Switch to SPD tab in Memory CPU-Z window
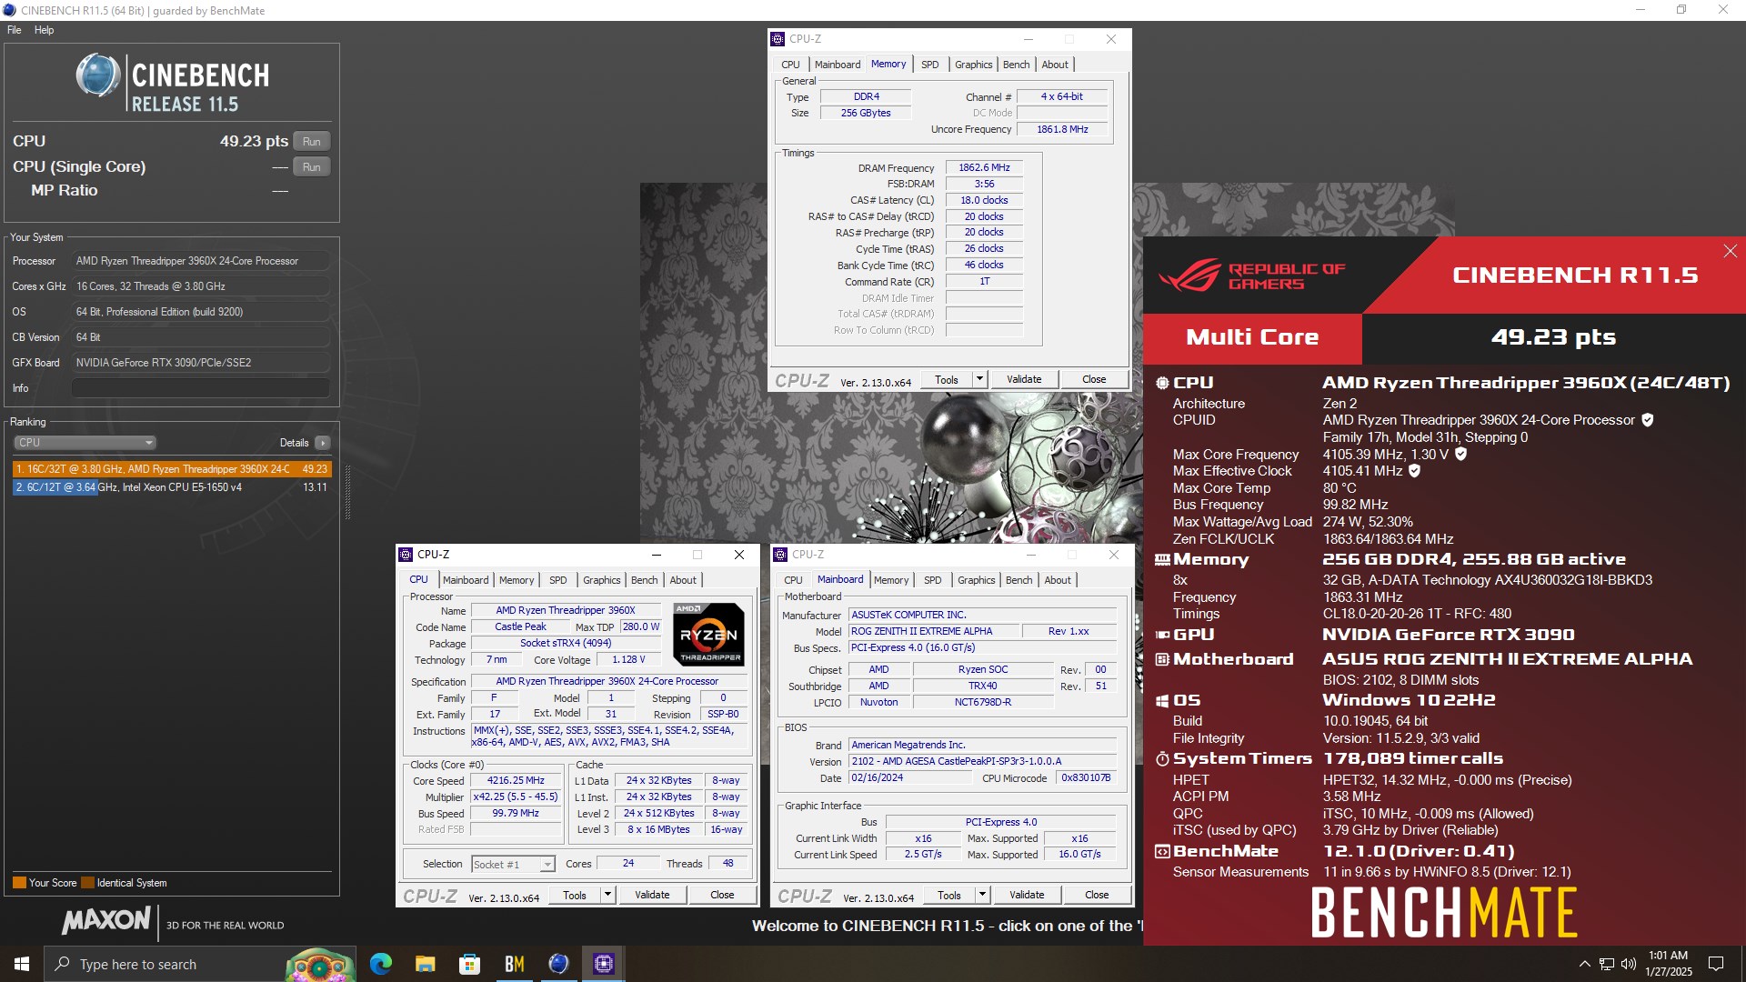Screen dimensions: 1746x982 click(929, 65)
